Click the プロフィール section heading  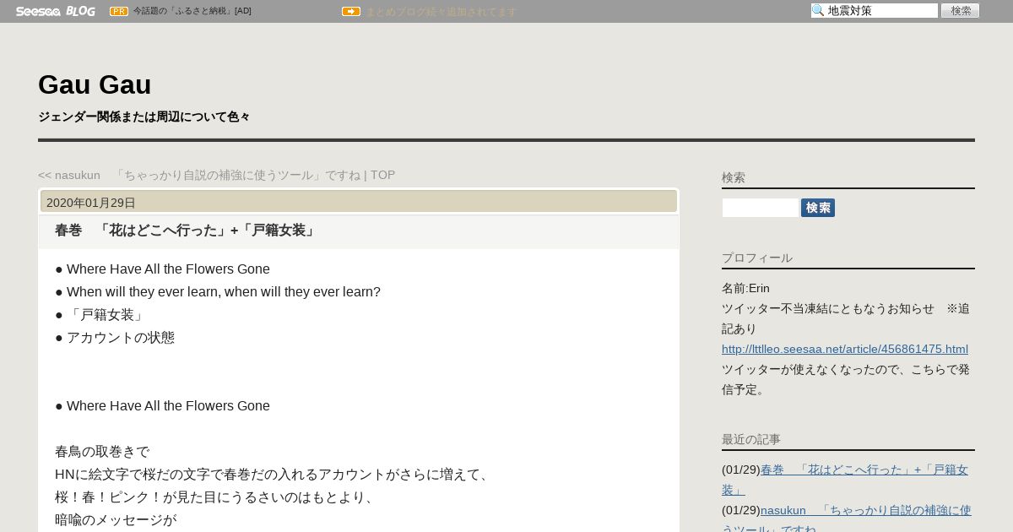click(x=757, y=258)
